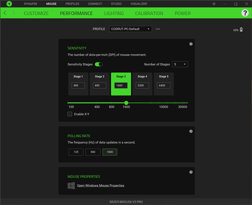Switch to the Synapse tab

31,4
